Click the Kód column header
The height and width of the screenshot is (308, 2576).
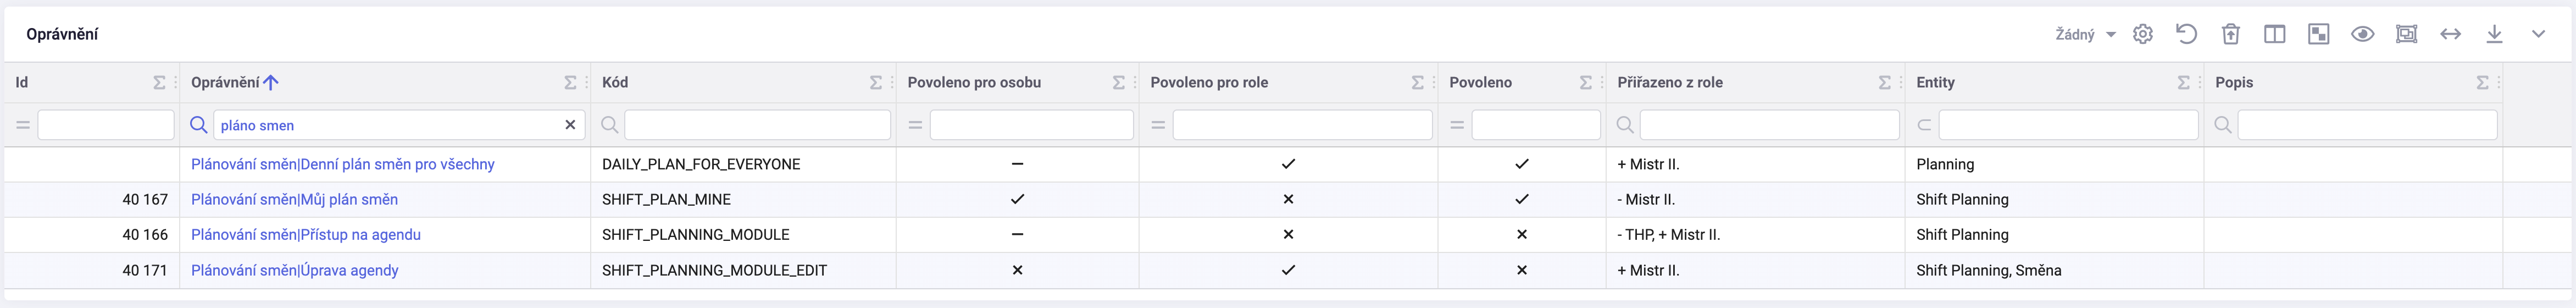coord(615,82)
